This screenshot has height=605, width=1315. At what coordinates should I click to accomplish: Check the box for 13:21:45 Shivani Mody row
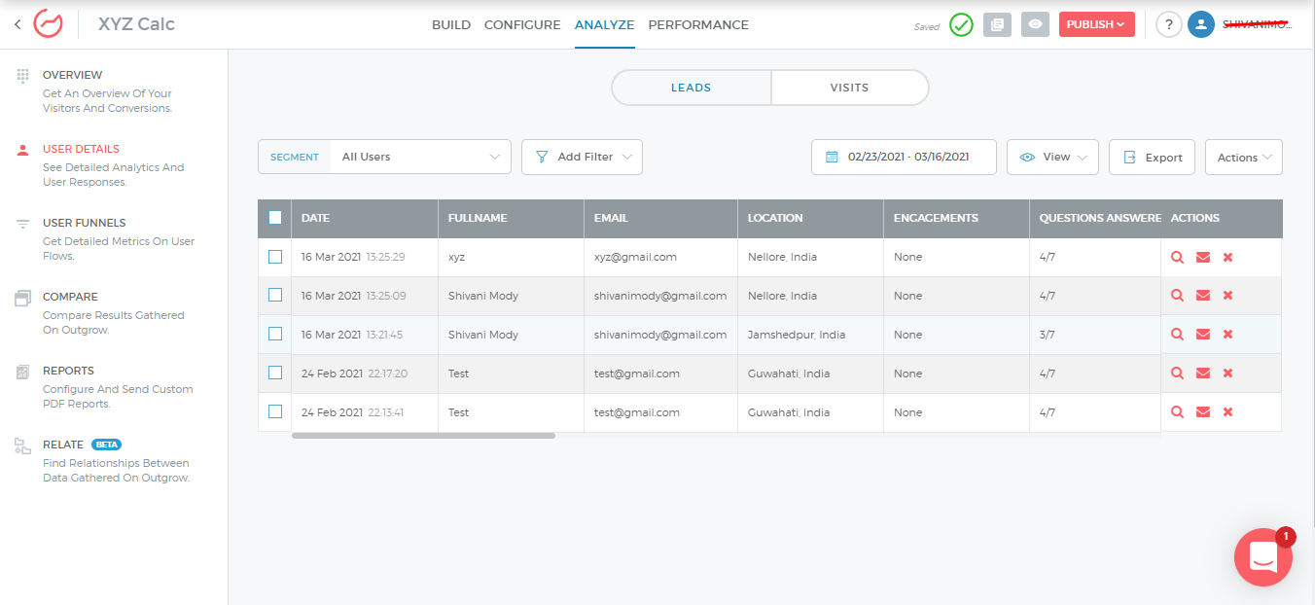click(275, 334)
